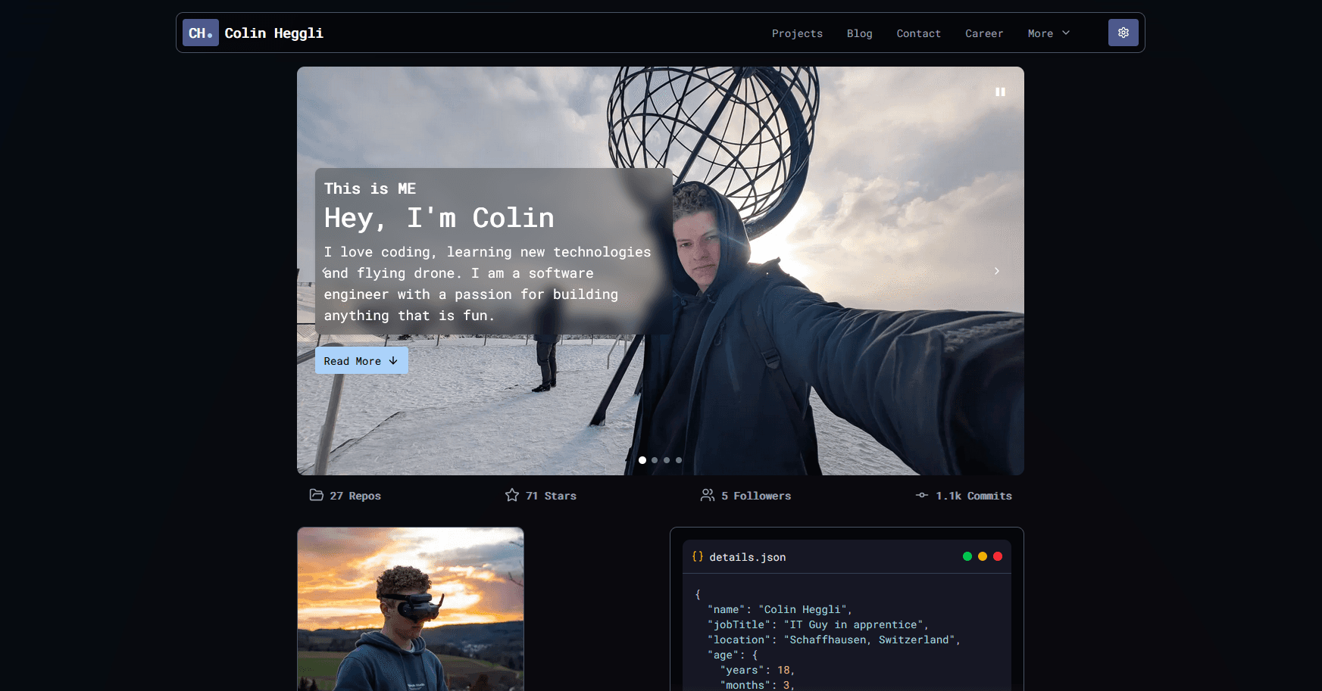Click the Hey, I'm Colin heading
The image size is (1322, 691).
(x=439, y=218)
